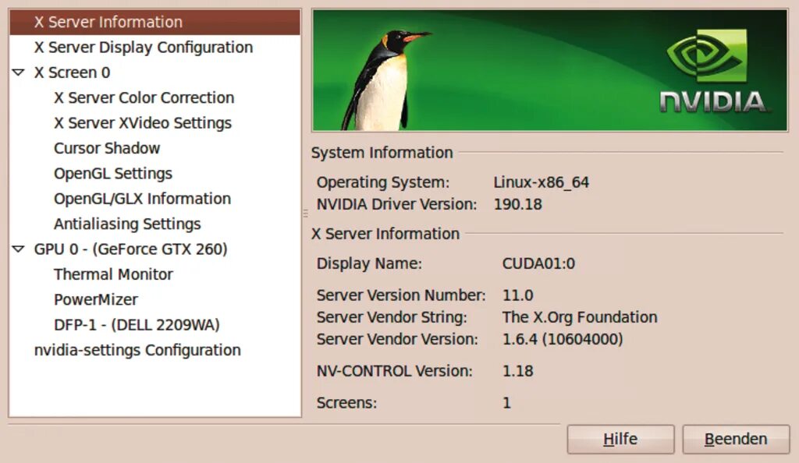
Task: Click the Hilfe button
Action: click(620, 439)
